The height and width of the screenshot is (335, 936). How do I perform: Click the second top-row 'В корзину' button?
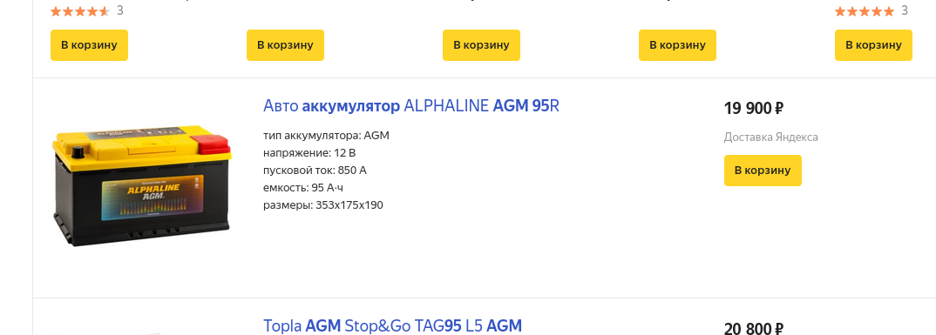pos(285,45)
